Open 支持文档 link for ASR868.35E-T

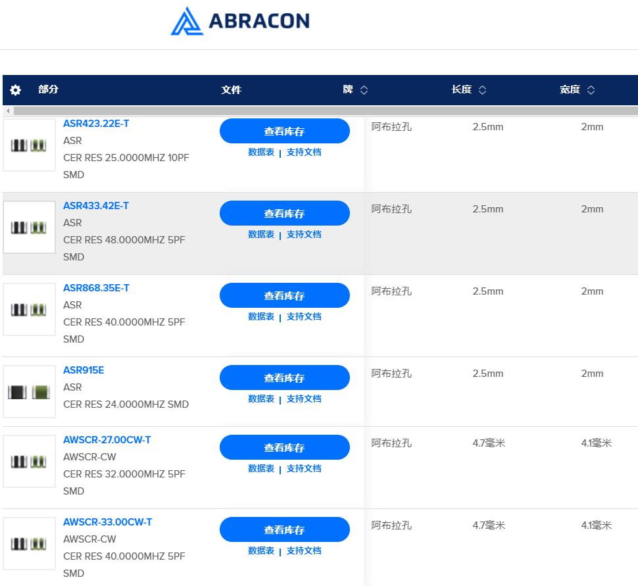304,316
